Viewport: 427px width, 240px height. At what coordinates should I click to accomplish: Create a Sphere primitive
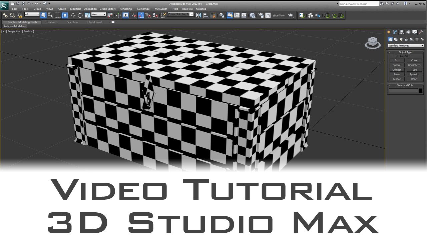tap(397, 65)
